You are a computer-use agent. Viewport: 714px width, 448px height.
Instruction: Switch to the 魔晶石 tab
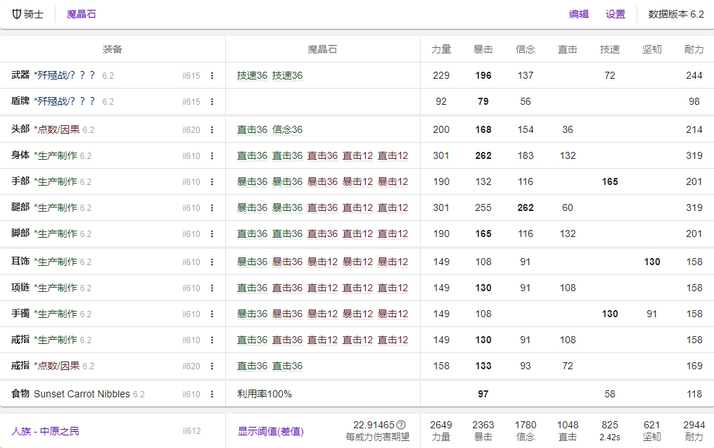(81, 13)
